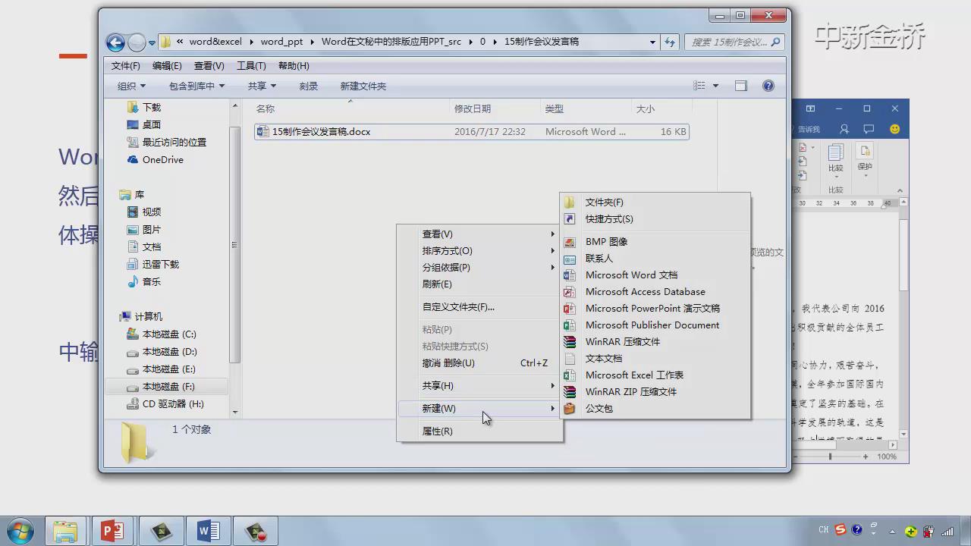The height and width of the screenshot is (546, 971).
Task: Sort by the 类型 column header
Action: (585, 108)
